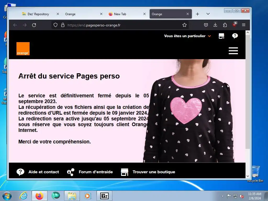
Task: Click the network tray icon
Action: point(235,196)
